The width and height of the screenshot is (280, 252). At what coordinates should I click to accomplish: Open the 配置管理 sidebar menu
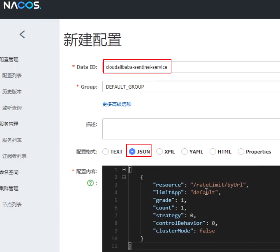[9, 59]
